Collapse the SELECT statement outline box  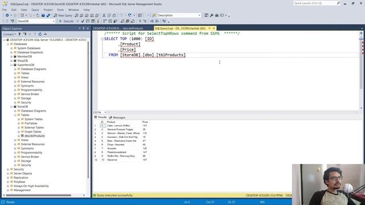tap(102, 39)
